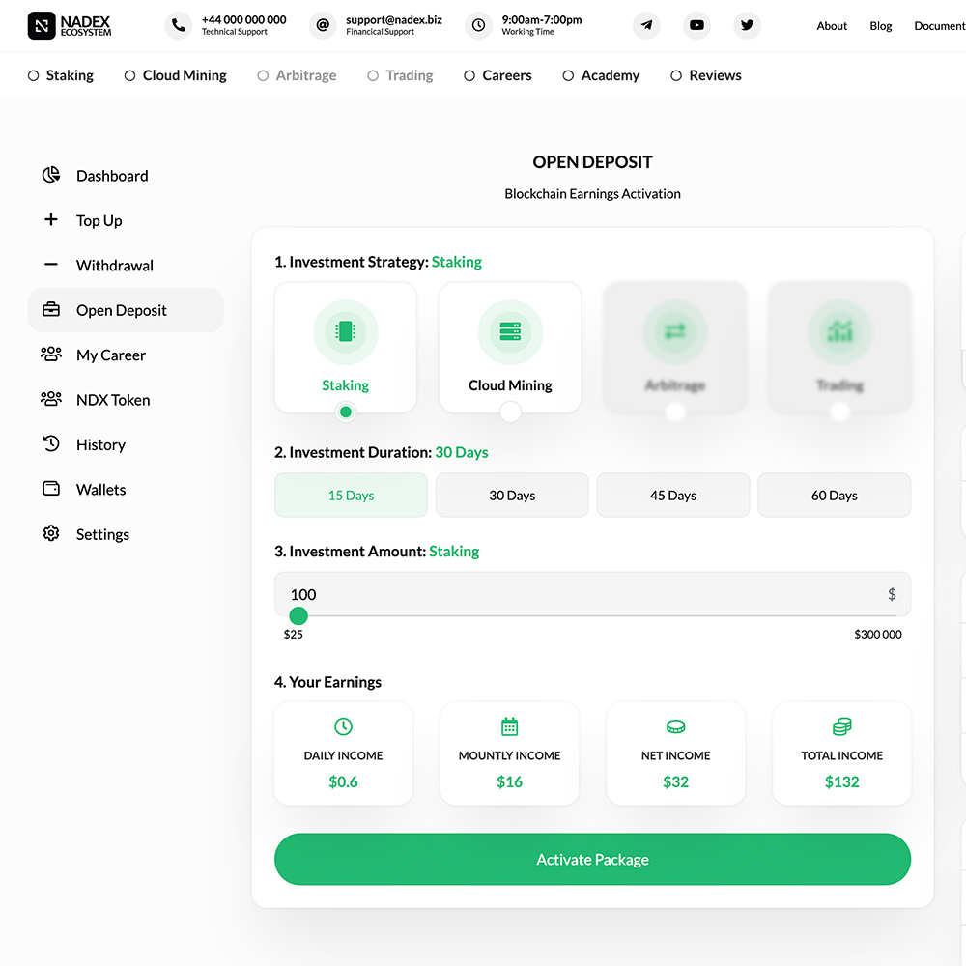Open Academy in the top navigation
This screenshot has height=966, width=966.
(601, 75)
